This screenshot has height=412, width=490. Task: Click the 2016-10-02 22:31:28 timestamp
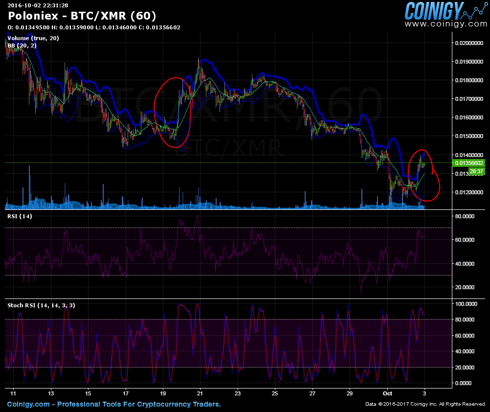pyautogui.click(x=38, y=5)
